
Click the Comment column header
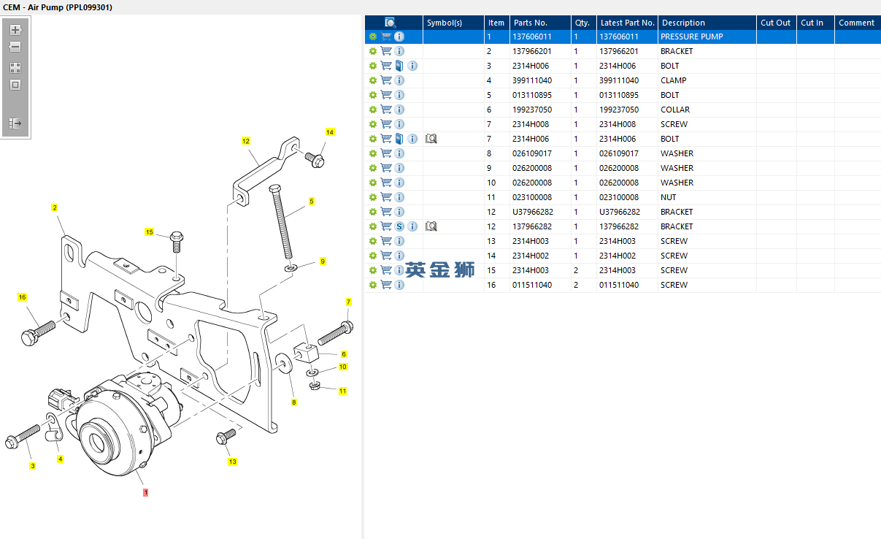pyautogui.click(x=858, y=23)
